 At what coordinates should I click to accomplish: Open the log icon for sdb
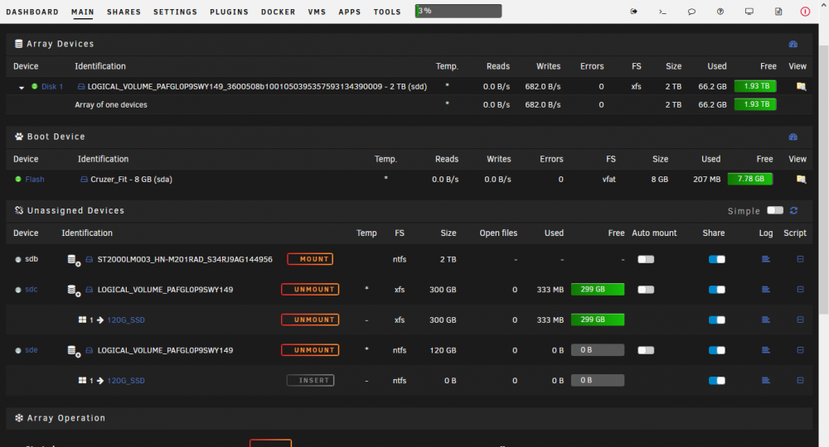pyautogui.click(x=765, y=259)
